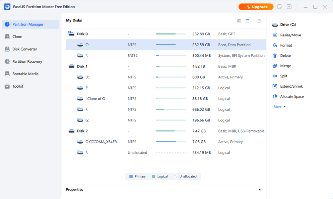Click the Allocate Space icon

point(275,97)
